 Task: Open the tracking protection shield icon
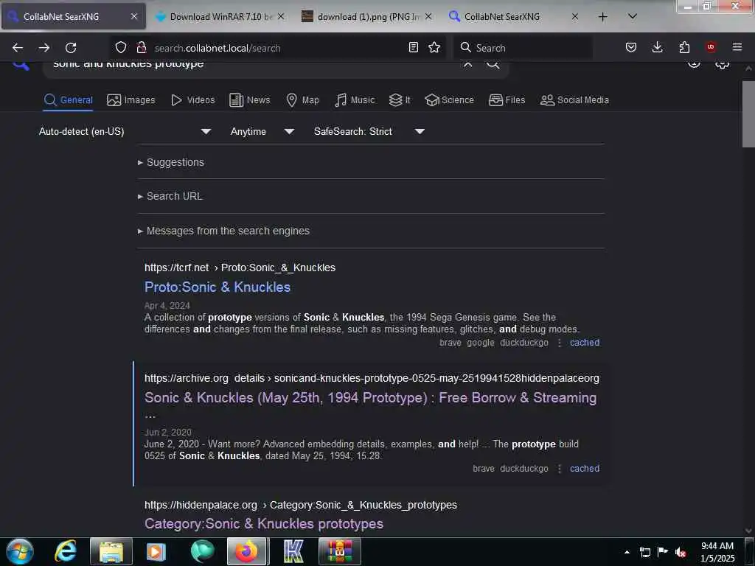point(121,47)
